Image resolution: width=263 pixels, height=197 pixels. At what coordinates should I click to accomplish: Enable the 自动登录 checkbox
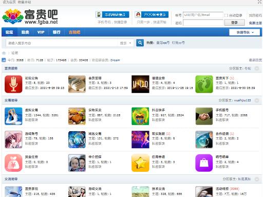[226, 15]
